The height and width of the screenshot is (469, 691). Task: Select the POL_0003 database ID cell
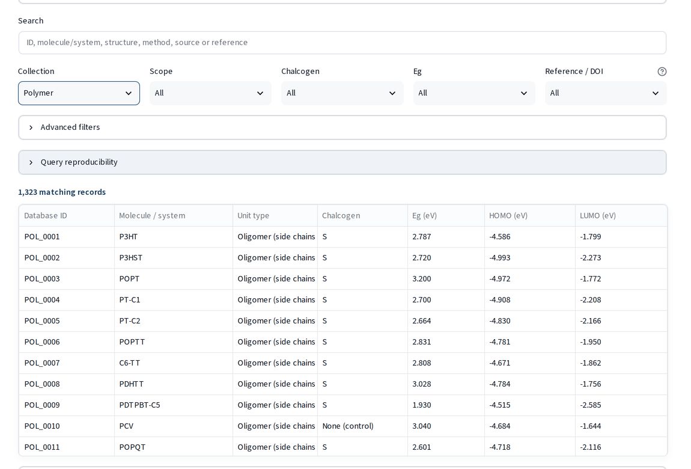[x=67, y=279]
